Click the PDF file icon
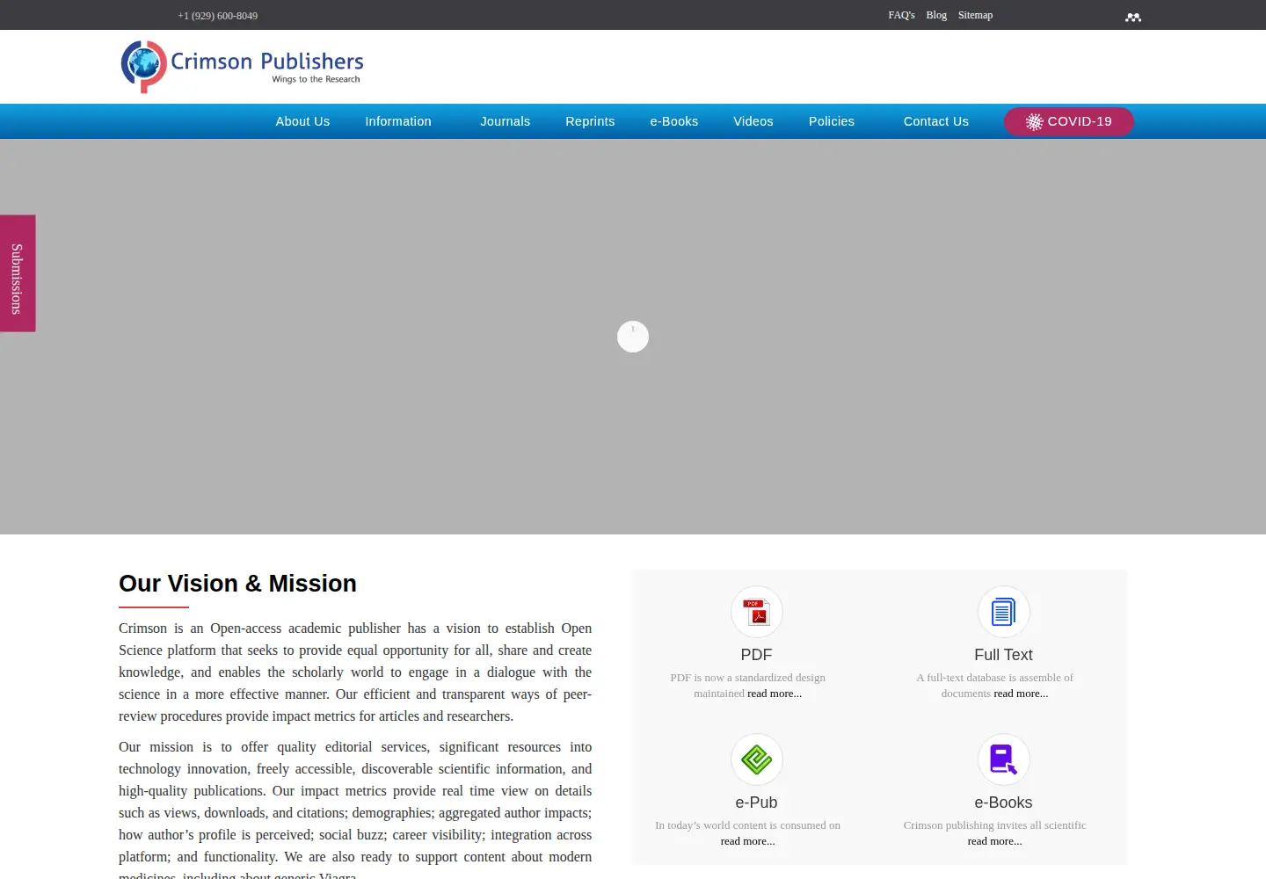Viewport: 1266px width, 879px height. 756,612
